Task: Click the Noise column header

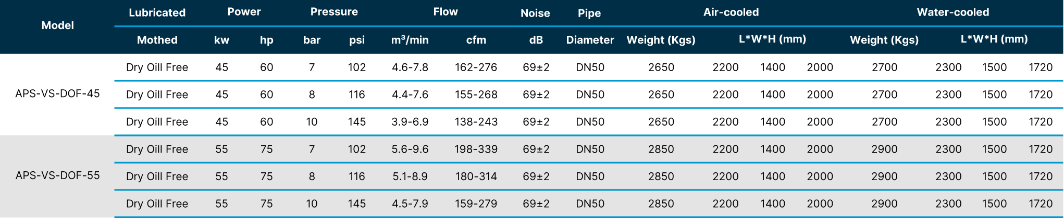Action: (x=535, y=13)
